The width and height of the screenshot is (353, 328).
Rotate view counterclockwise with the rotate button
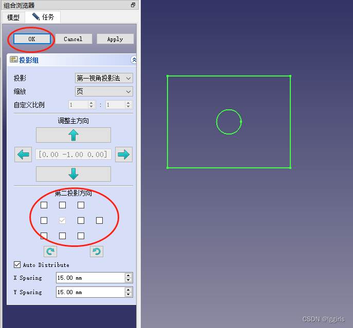pyautogui.click(x=97, y=252)
